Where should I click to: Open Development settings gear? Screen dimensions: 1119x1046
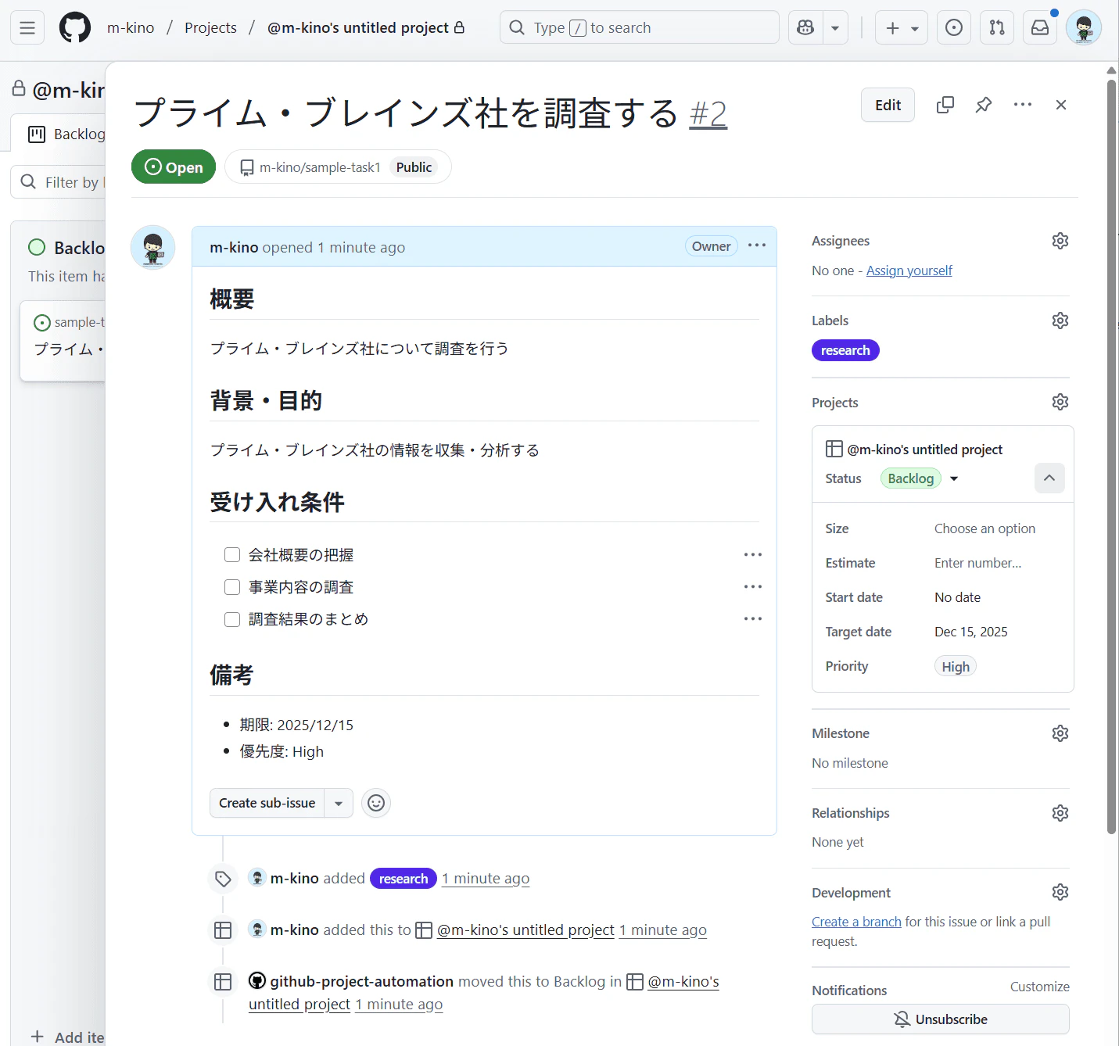tap(1060, 892)
